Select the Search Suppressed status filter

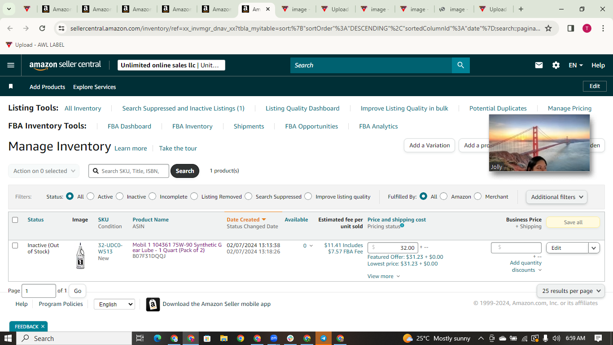click(x=248, y=196)
